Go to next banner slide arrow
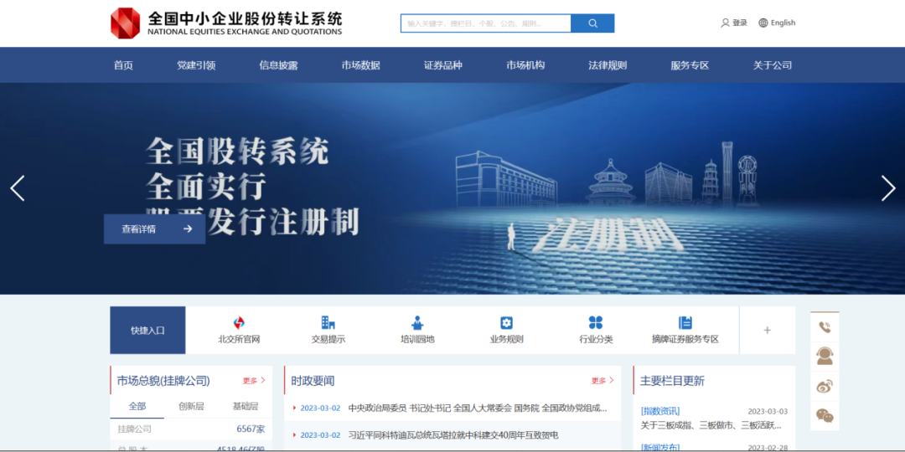The height and width of the screenshot is (452, 905). [887, 188]
